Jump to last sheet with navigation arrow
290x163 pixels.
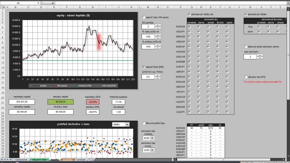(10, 160)
